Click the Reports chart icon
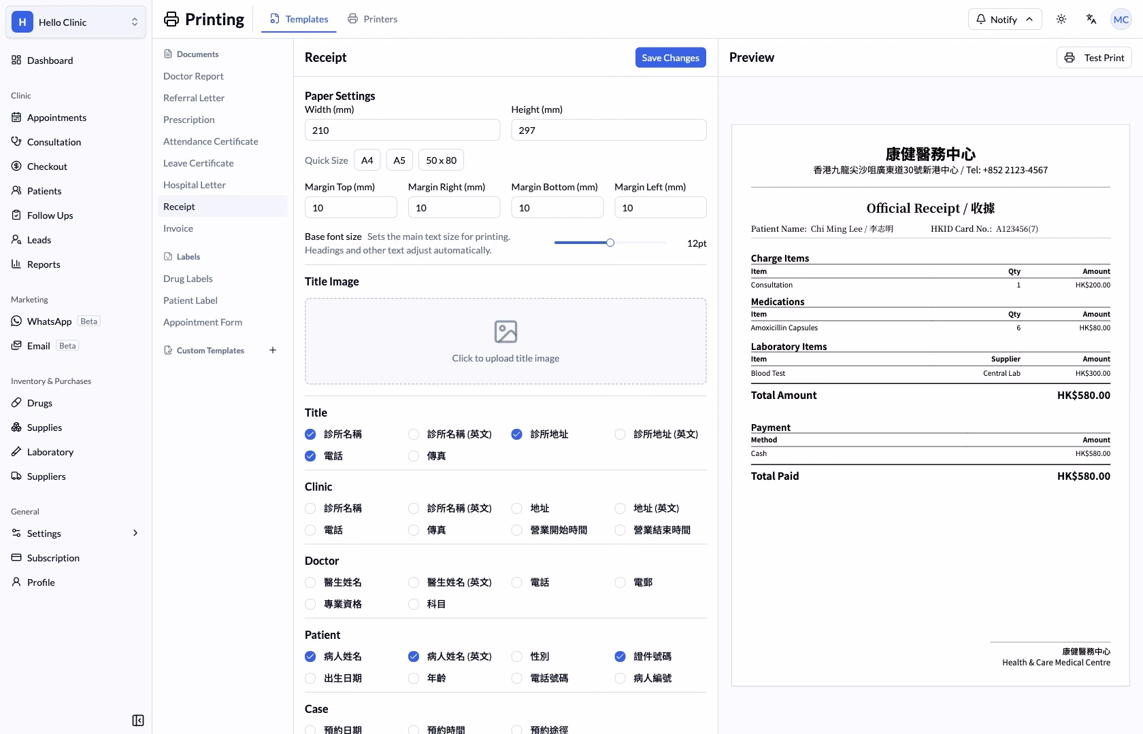This screenshot has width=1143, height=734. pos(16,264)
